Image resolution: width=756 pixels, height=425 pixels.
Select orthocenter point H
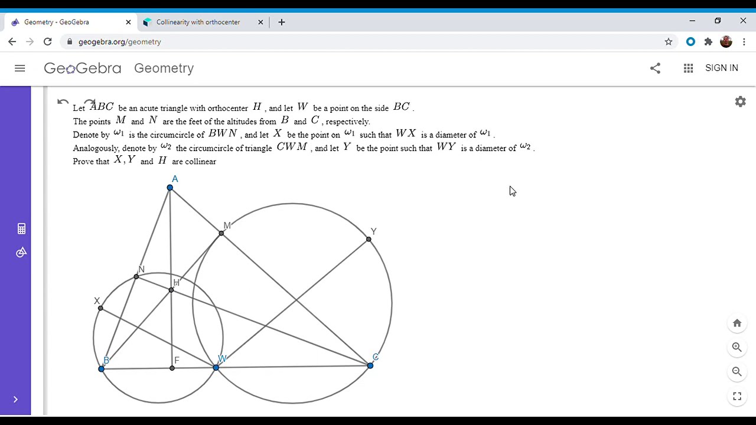(171, 290)
